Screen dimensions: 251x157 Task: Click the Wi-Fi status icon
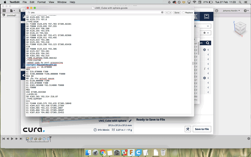pyautogui.click(x=194, y=2)
